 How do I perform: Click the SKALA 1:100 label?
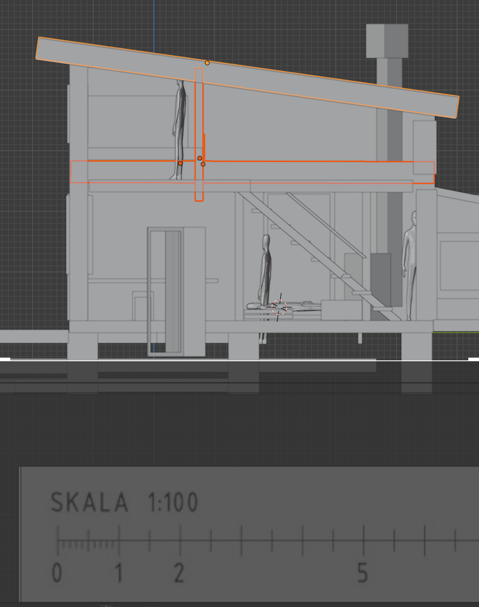(124, 503)
